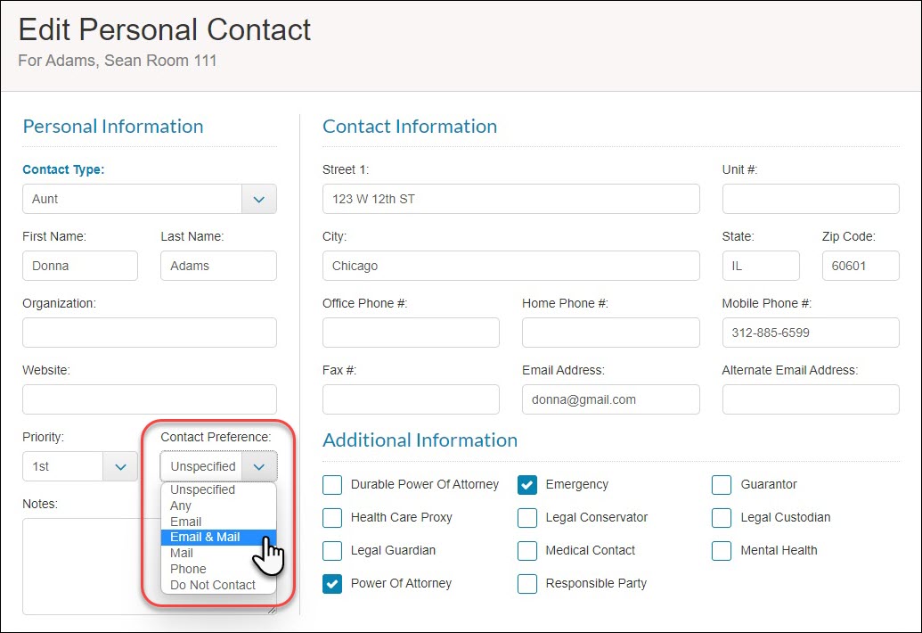Focus the Home Phone # field
Image resolution: width=922 pixels, height=633 pixels.
pos(611,333)
